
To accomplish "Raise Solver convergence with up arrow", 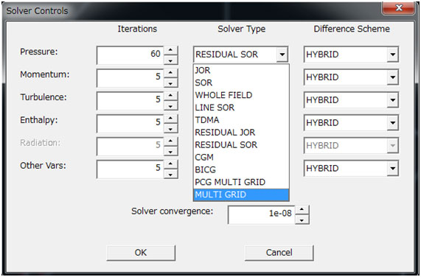I will pos(302,210).
